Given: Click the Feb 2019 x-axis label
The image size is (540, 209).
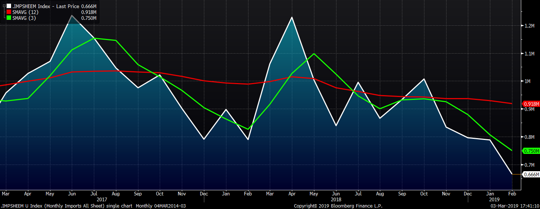Looking at the screenshot, I should pos(512,193).
